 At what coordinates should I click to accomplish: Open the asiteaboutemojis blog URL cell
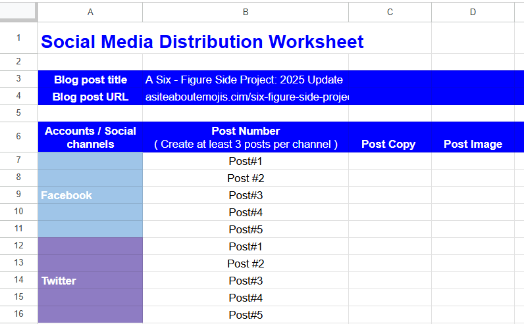[x=245, y=97]
